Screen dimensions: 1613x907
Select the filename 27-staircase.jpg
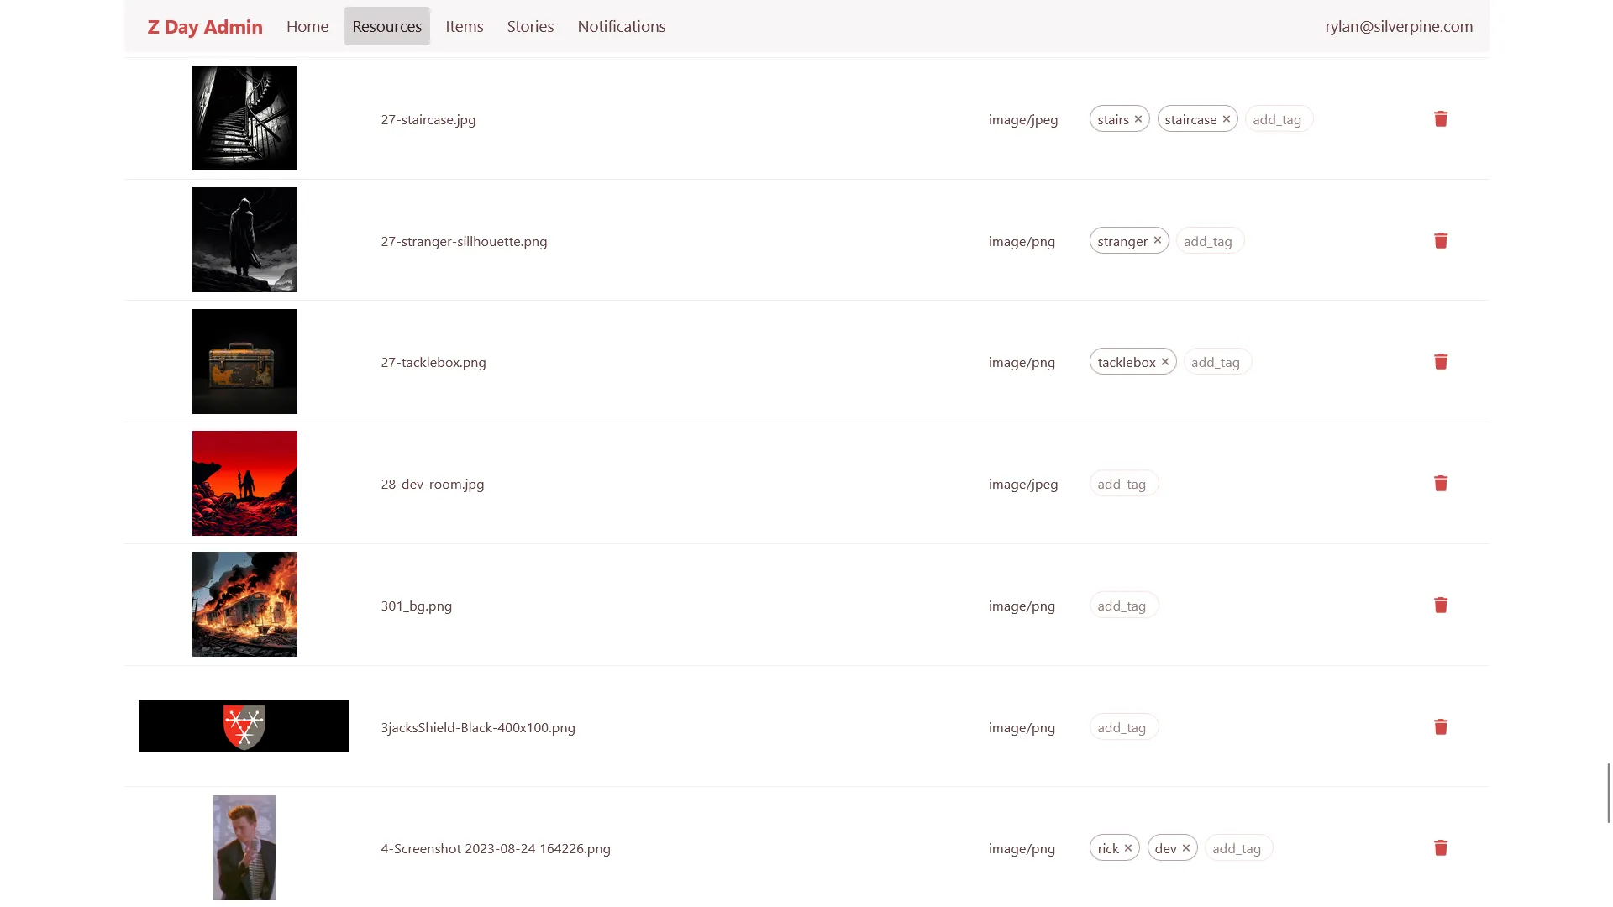pos(428,119)
